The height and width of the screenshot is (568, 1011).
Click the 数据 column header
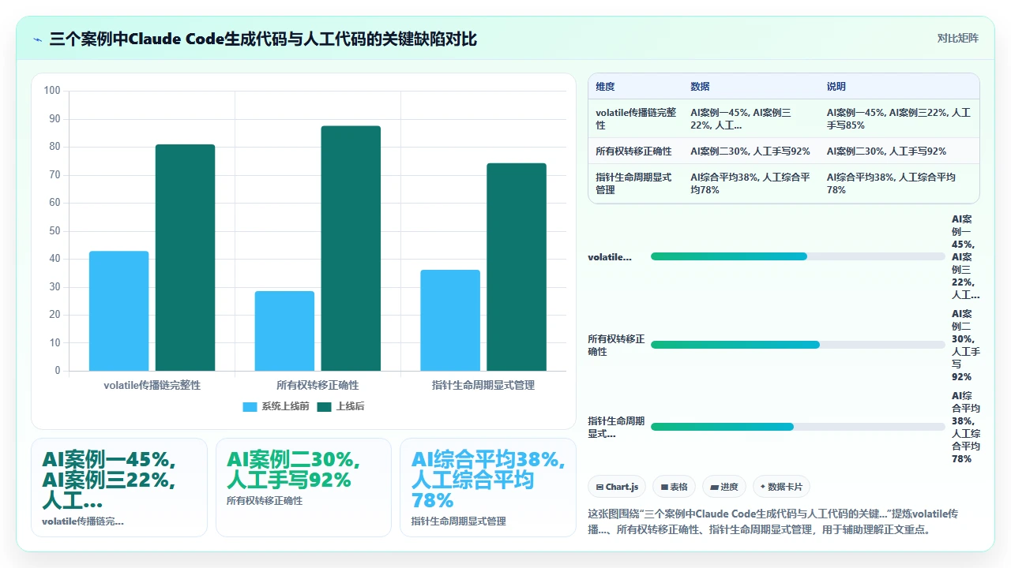[700, 87]
